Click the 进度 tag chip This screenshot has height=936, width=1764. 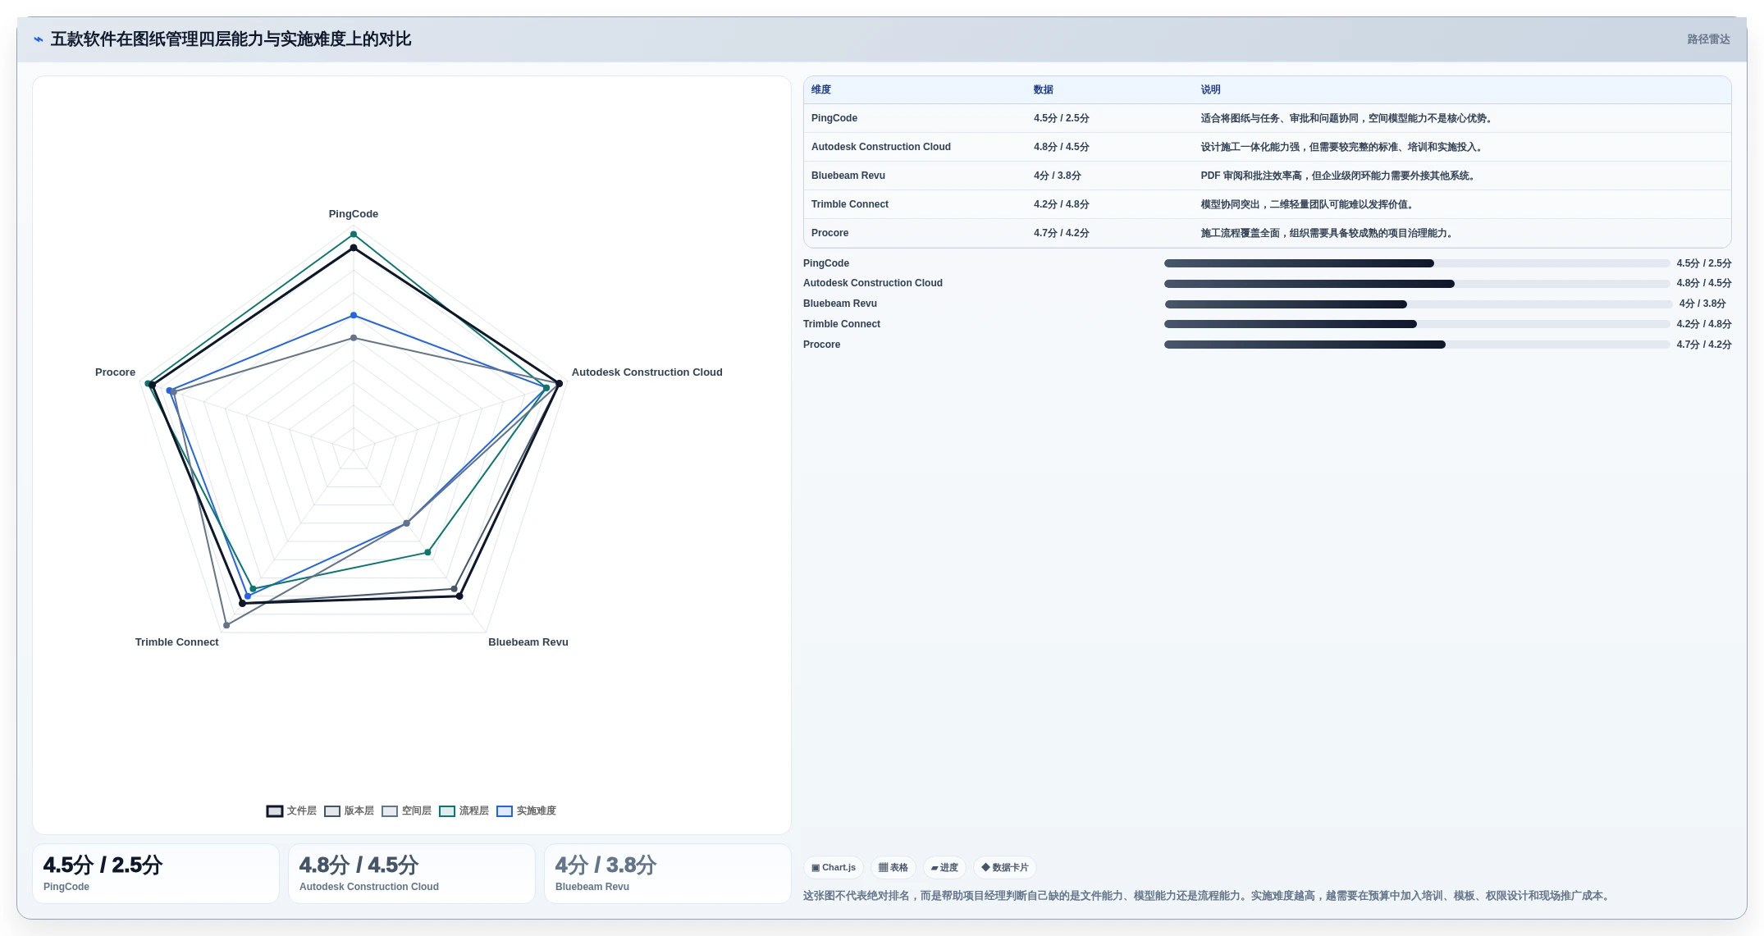944,867
